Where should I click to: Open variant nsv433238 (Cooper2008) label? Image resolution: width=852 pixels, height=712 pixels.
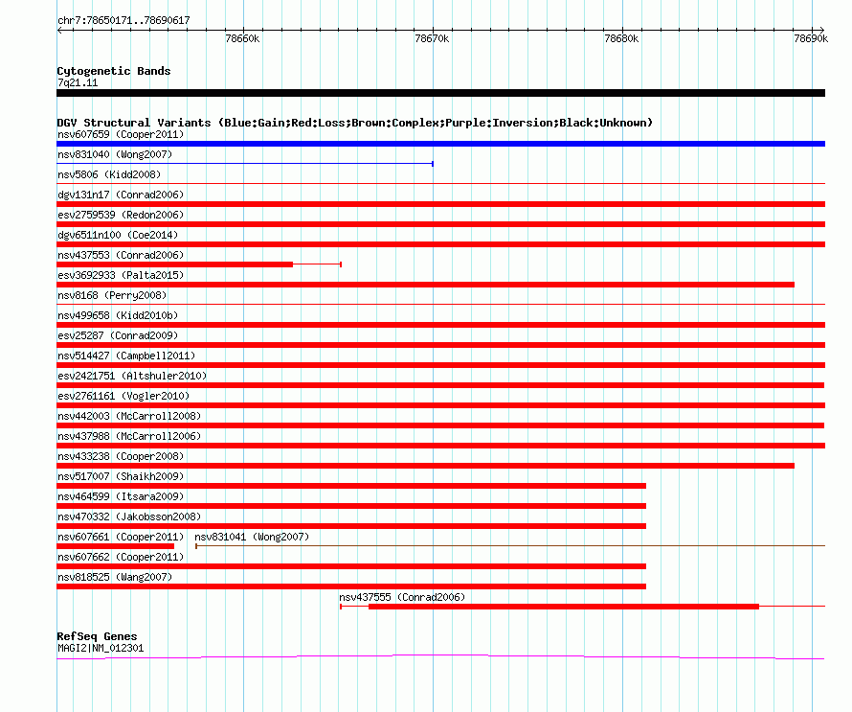click(121, 456)
